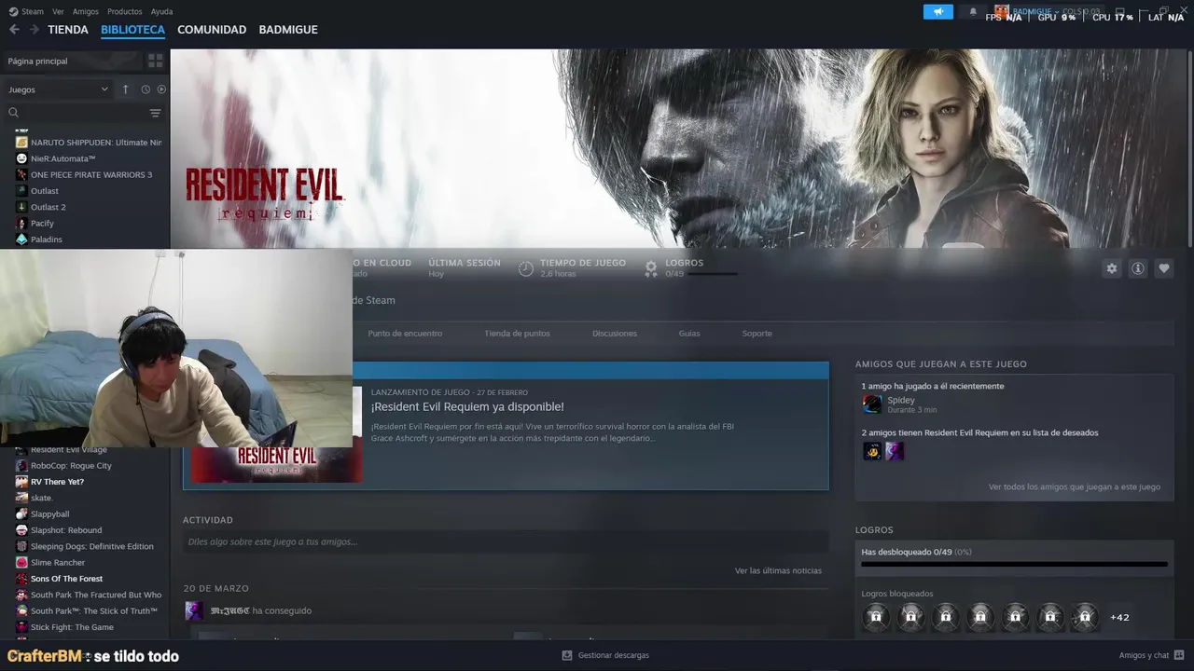Viewport: 1194px width, 671px height.
Task: Click the sort-order up arrow icon
Action: coord(126,89)
